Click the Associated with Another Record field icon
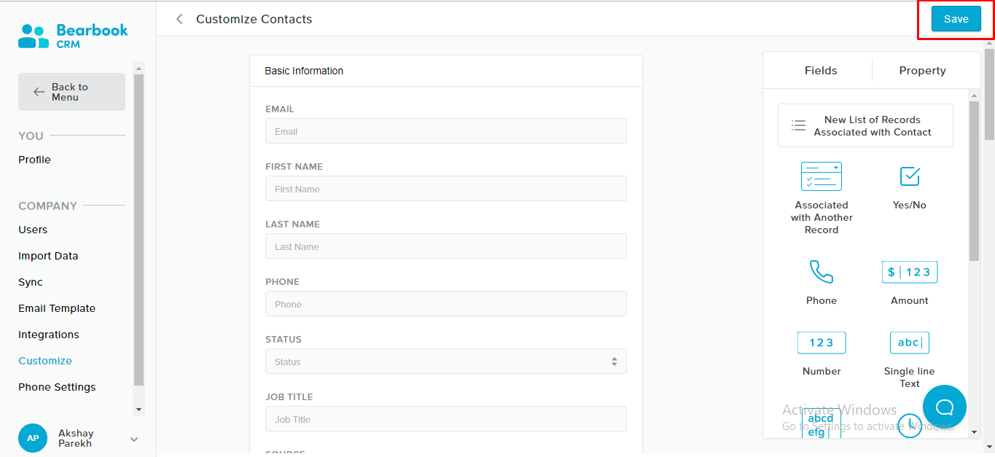The width and height of the screenshot is (995, 457). pos(822,176)
